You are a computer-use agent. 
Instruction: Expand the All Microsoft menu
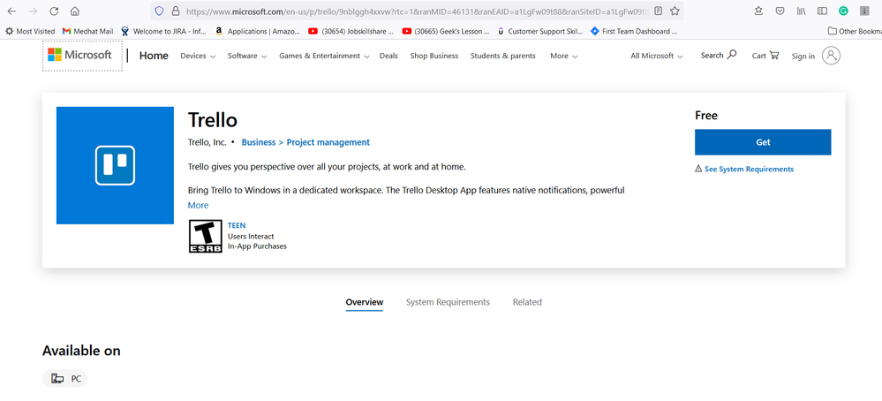[x=657, y=56]
